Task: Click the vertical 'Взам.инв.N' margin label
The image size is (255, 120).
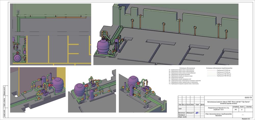Action: (x=4, y=91)
